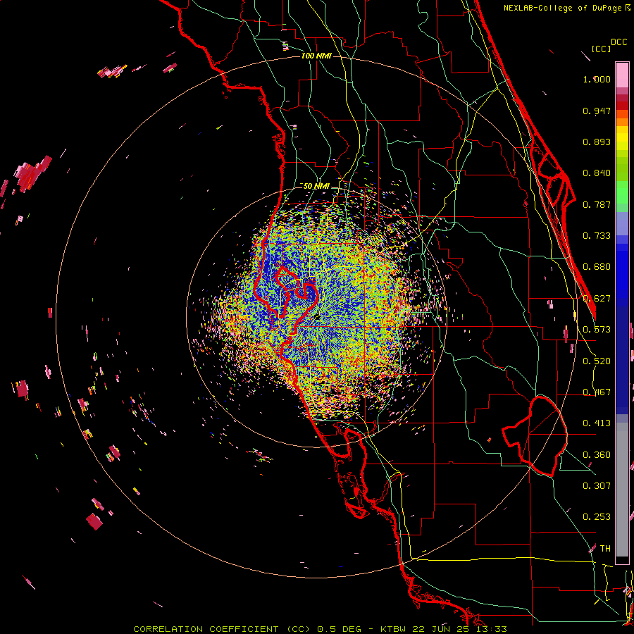This screenshot has height=634, width=634.
Task: Click the TH label on the legend
Action: tap(605, 549)
